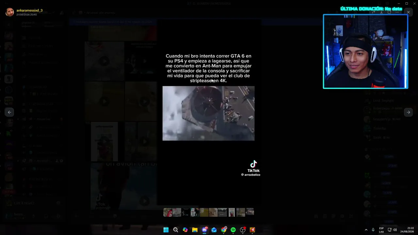Screen dimensions: 418x235
Task: Show hidden system tray icons chevron
Action: pyautogui.click(x=366, y=230)
